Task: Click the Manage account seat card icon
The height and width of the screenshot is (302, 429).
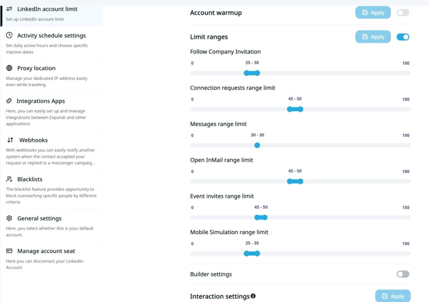Action: pyautogui.click(x=9, y=251)
